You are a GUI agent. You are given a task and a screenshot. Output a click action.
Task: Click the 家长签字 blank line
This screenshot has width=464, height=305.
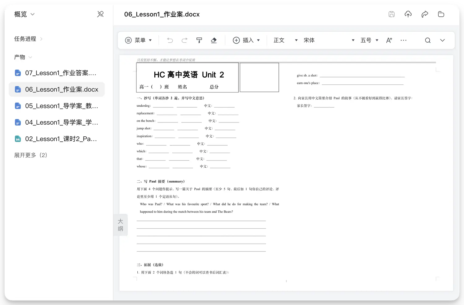coord(324,106)
